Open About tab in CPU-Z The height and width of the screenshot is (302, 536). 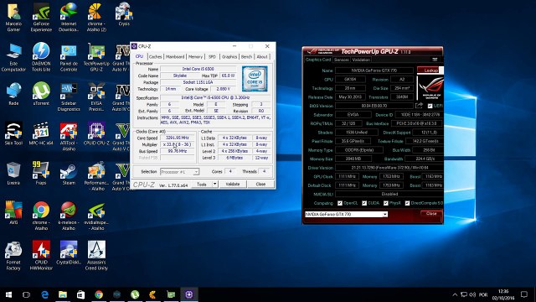pyautogui.click(x=262, y=57)
